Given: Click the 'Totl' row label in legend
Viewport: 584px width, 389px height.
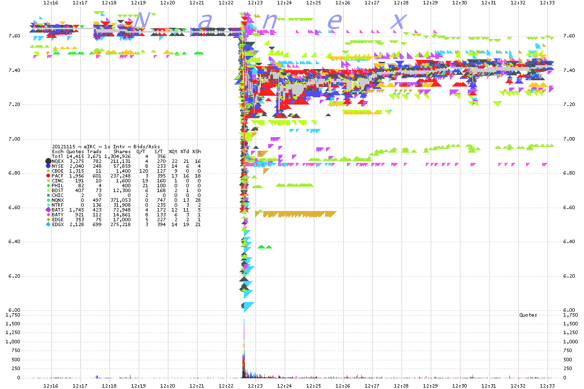Looking at the screenshot, I should click(57, 156).
